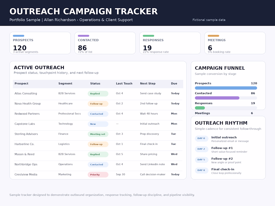Image resolution: width=275 pixels, height=206 pixels.
Task: Select the New status badge for Capstone Labs
Action: click(98, 124)
